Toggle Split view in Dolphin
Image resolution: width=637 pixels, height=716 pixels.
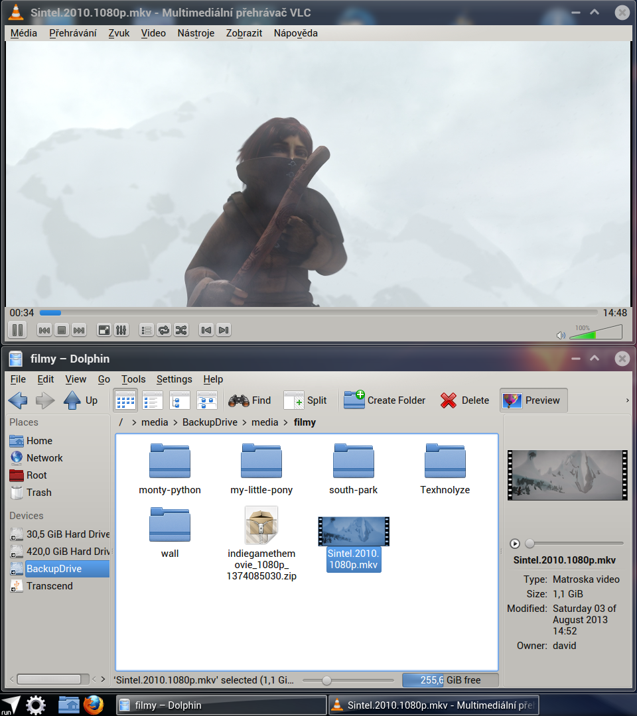[305, 400]
